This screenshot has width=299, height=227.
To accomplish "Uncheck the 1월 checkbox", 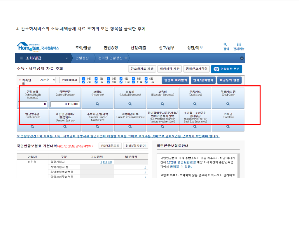I will tap(83, 78).
